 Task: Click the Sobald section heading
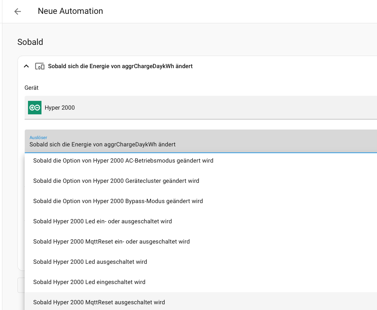30,42
